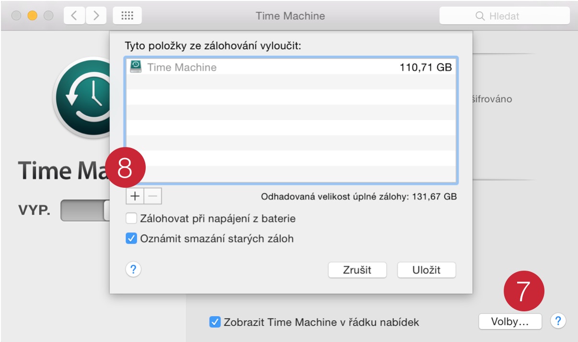Open the Volby… options button

[x=510, y=322]
